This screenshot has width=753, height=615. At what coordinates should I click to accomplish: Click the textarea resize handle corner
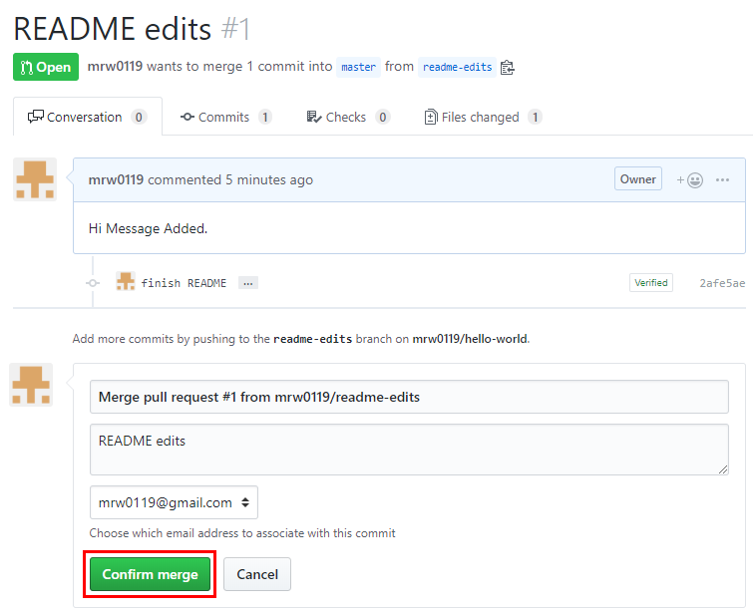[x=723, y=469]
